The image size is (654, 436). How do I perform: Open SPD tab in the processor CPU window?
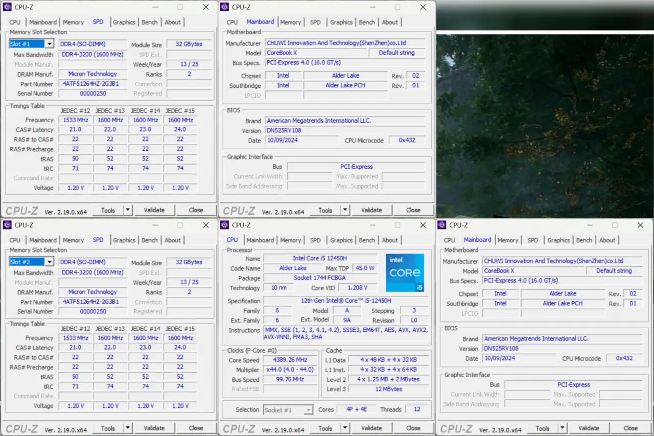click(315, 240)
